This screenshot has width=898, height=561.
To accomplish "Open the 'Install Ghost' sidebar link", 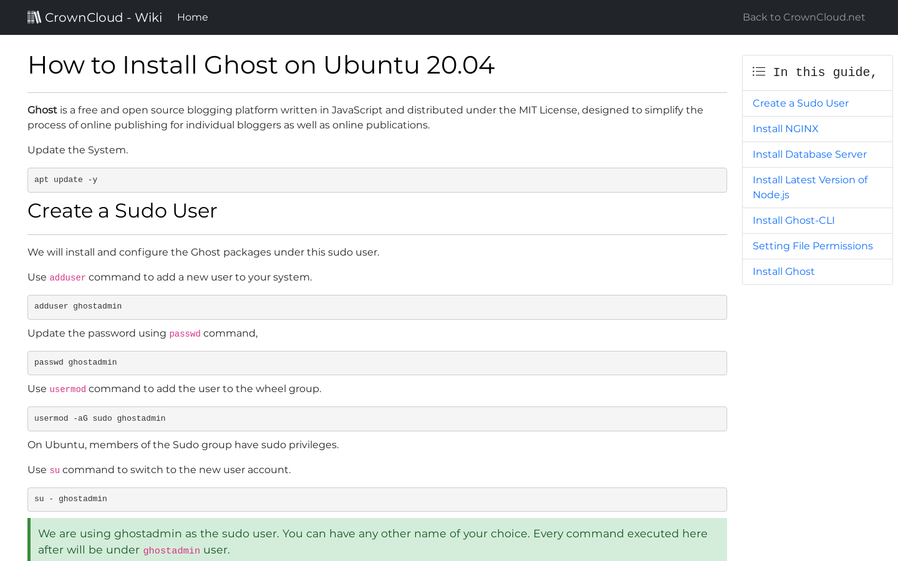I will pyautogui.click(x=783, y=271).
